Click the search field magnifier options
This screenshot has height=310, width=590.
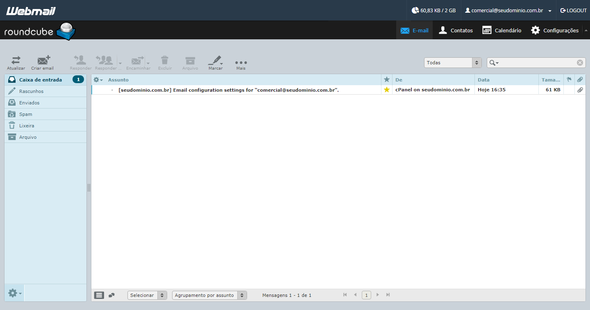(494, 63)
